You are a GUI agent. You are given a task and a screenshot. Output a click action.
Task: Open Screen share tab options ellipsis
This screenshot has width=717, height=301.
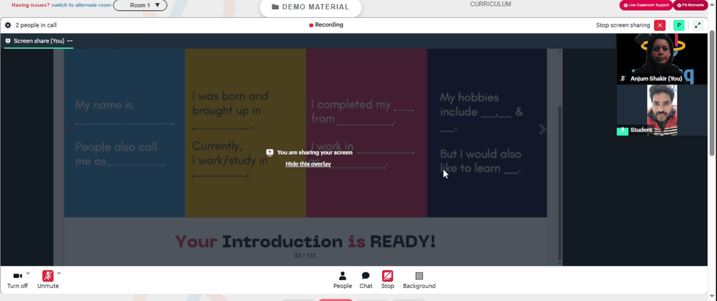(70, 41)
